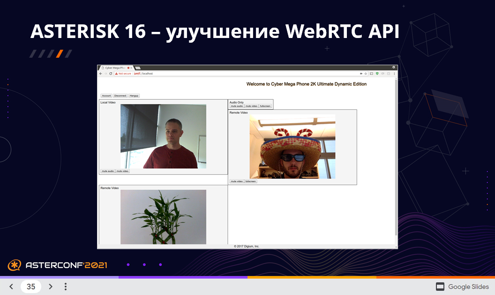This screenshot has height=295, width=495.
Task: Click the previous slide arrow
Action: point(11,286)
